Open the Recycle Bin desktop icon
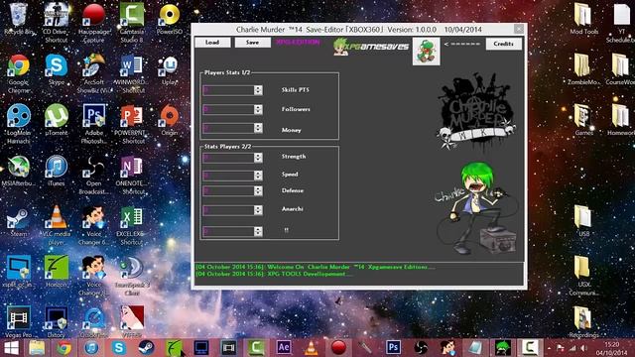 pos(18,19)
